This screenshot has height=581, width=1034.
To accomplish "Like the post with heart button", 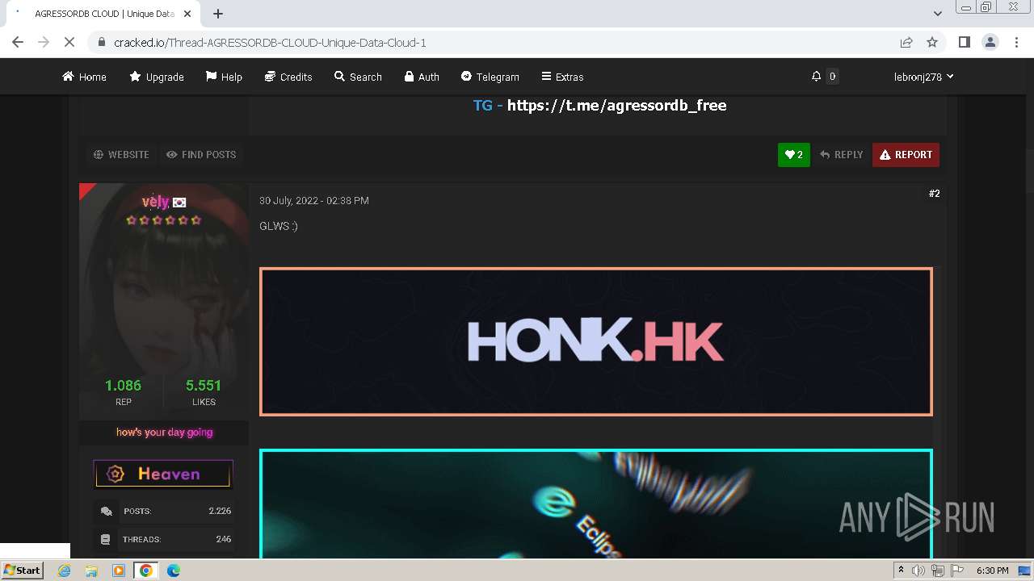I will tap(793, 155).
